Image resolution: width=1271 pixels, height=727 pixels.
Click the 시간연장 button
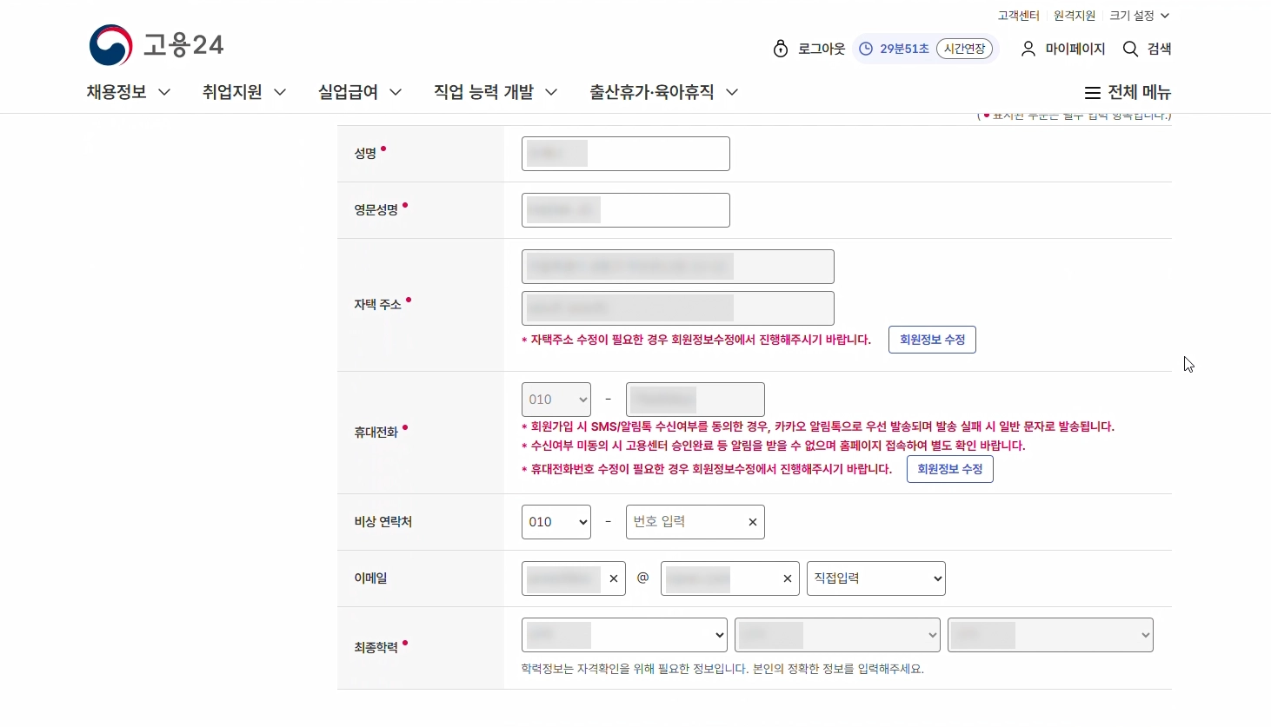[x=964, y=49]
